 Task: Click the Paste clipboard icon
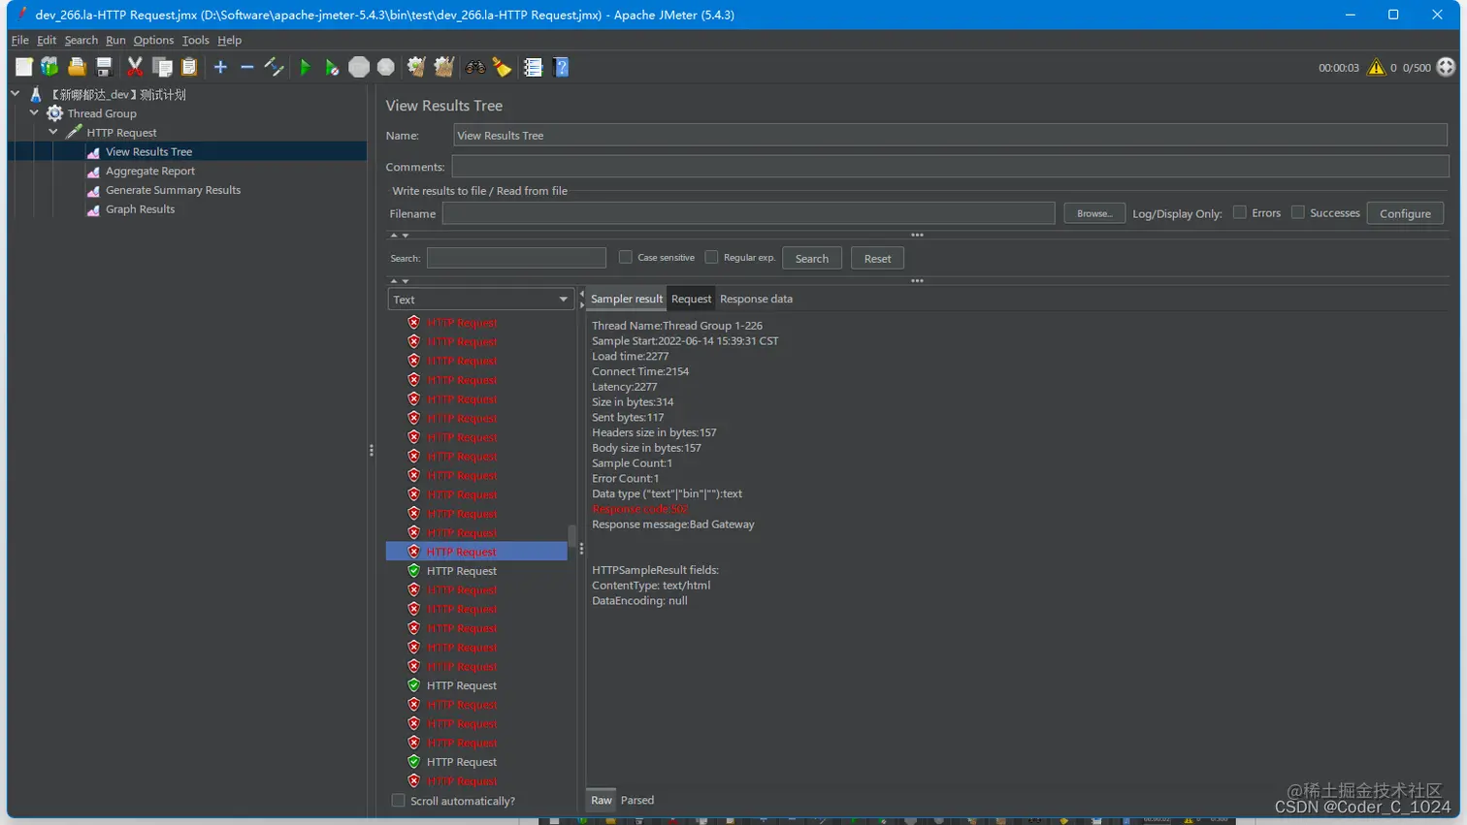coord(189,67)
